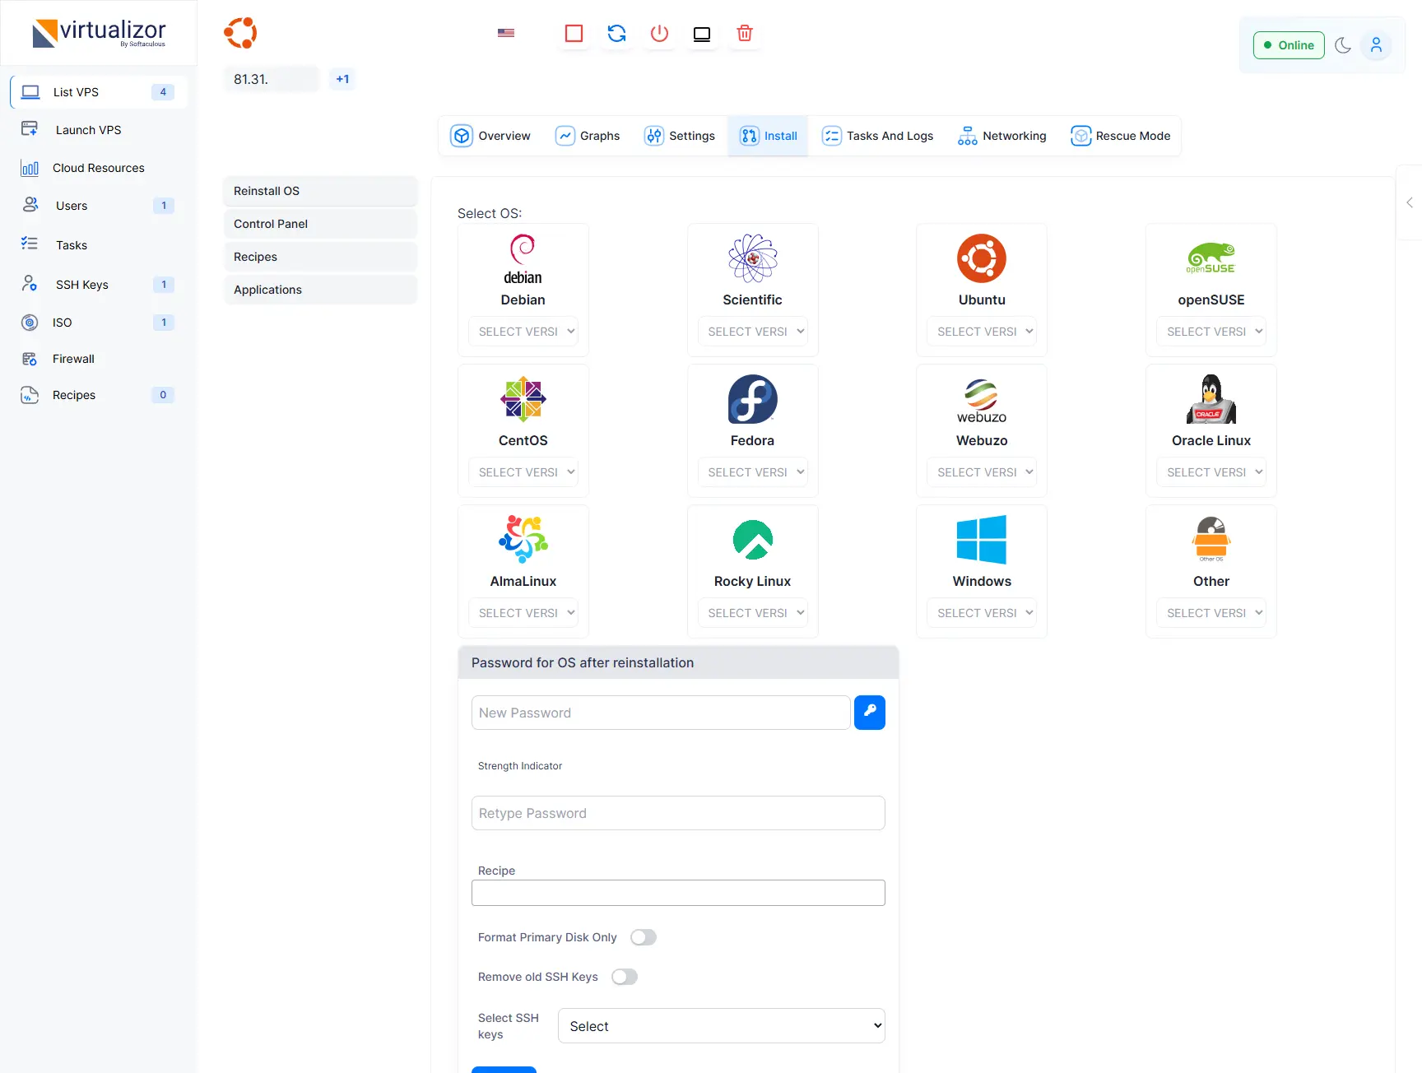
Task: Switch to the Rescue Mode tab
Action: coord(1121,136)
